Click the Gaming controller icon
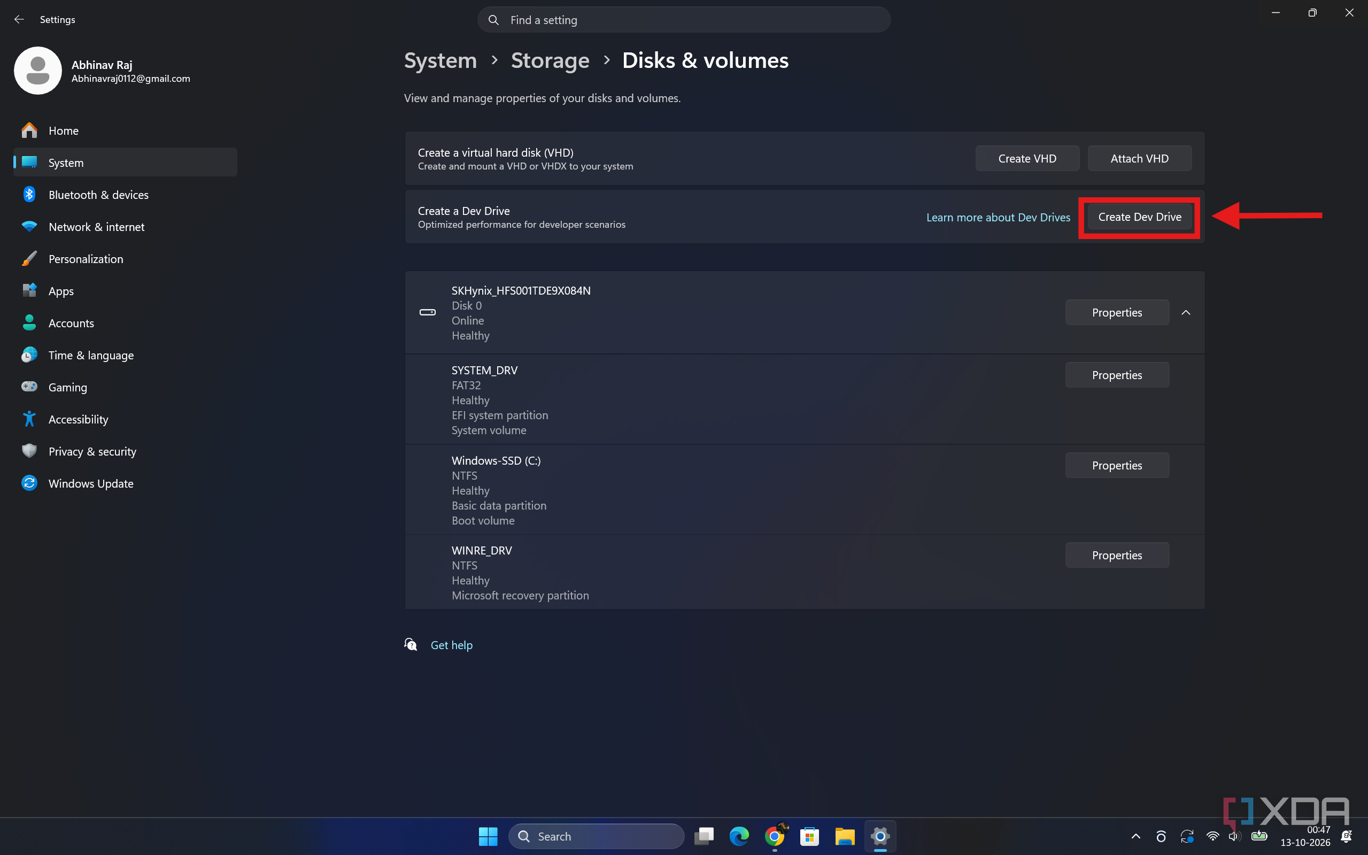The height and width of the screenshot is (855, 1368). 29,387
